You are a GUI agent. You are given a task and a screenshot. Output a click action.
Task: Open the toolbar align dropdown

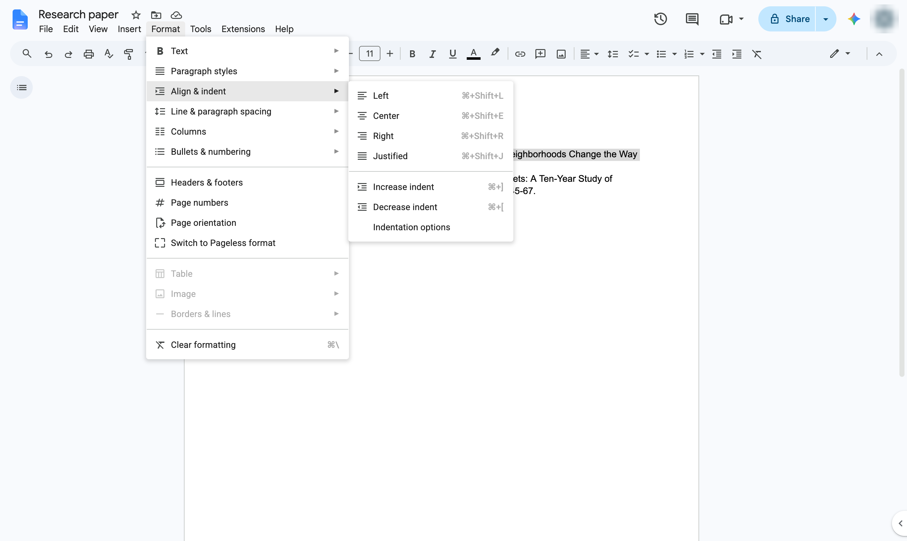(x=589, y=54)
